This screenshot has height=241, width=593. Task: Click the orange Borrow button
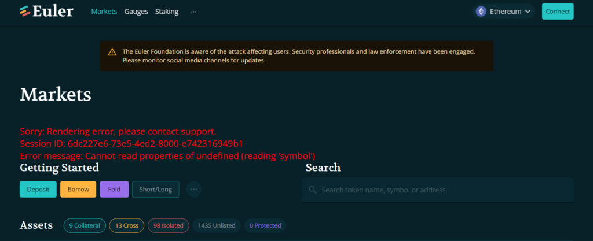pos(78,190)
